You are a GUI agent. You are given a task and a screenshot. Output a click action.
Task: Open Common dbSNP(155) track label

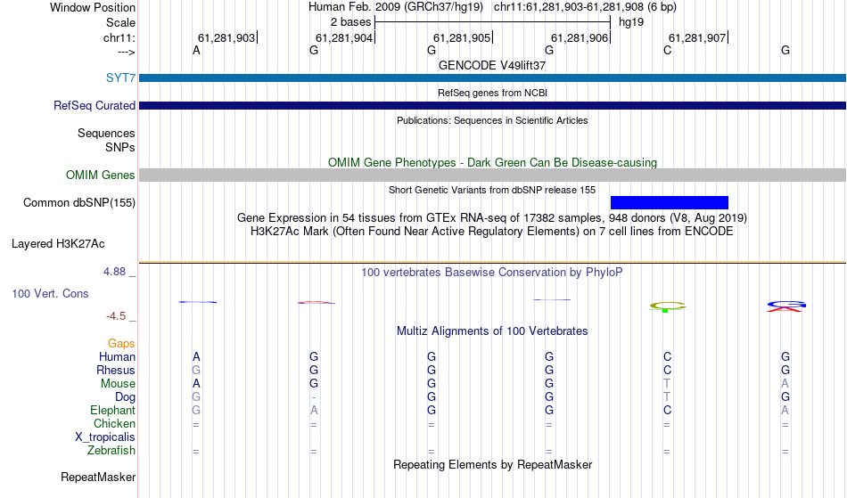click(78, 202)
